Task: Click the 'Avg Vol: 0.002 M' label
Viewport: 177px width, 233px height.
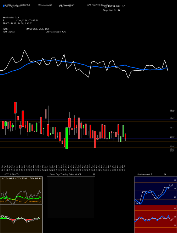Action: pyautogui.click(x=114, y=6)
